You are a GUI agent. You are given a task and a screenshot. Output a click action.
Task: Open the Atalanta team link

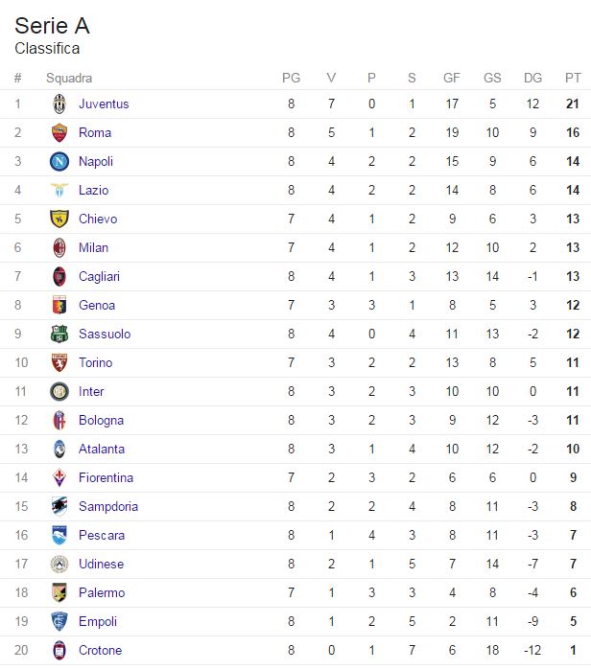102,449
